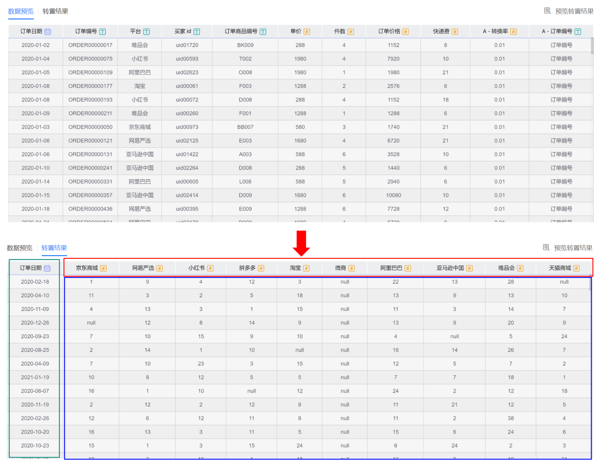Click the 2020-02-18 date cell
Viewport: 597px width, 463px height.
(x=35, y=282)
